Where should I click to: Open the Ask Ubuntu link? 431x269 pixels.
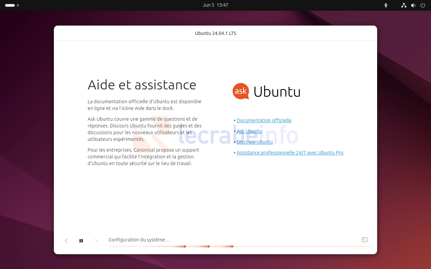pyautogui.click(x=249, y=131)
